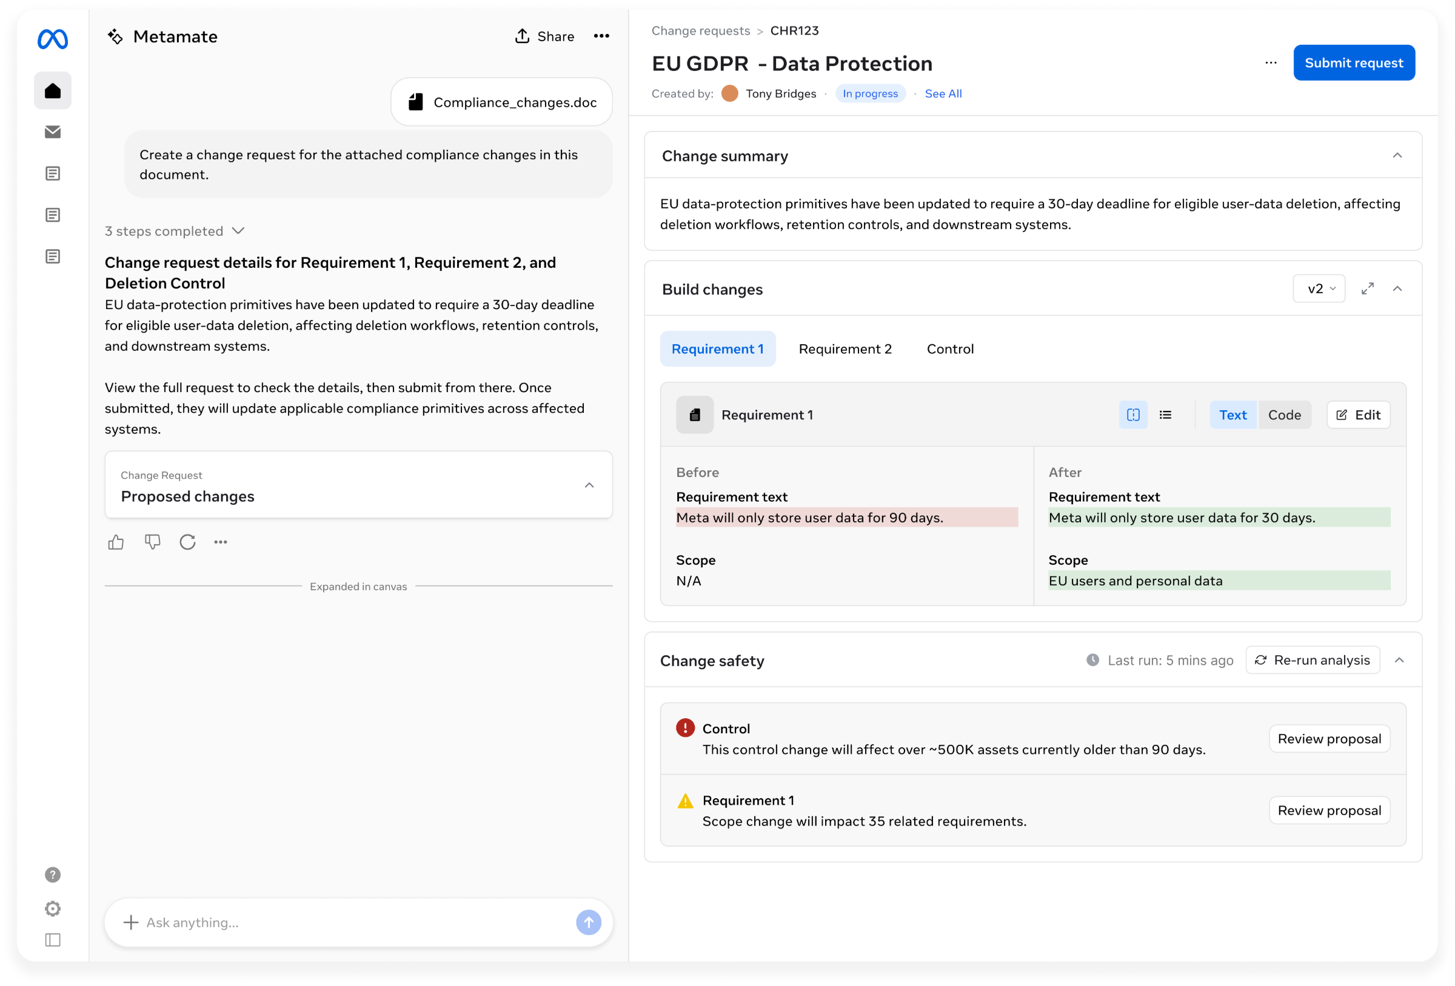1455x986 pixels.
Task: Click the 'EU GDPR - Data Protection' title
Action: [792, 63]
